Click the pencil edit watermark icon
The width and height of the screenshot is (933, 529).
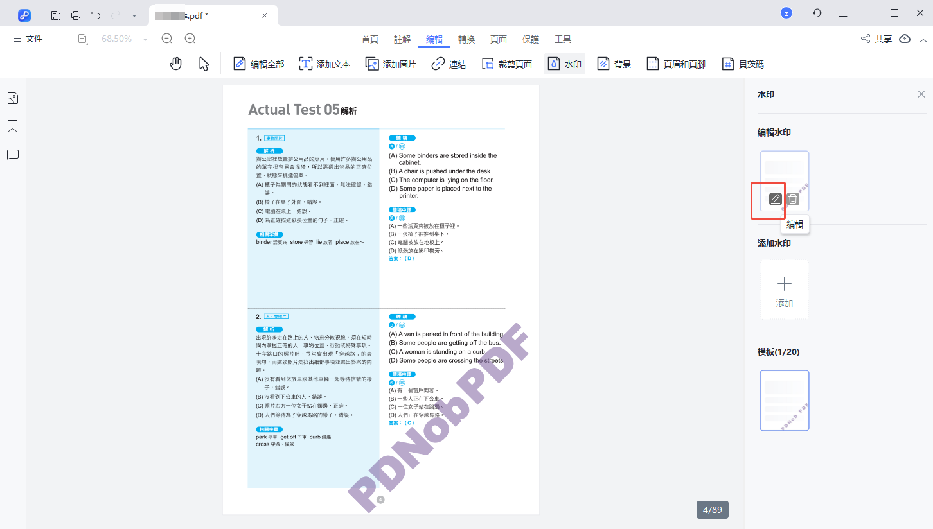click(x=776, y=199)
